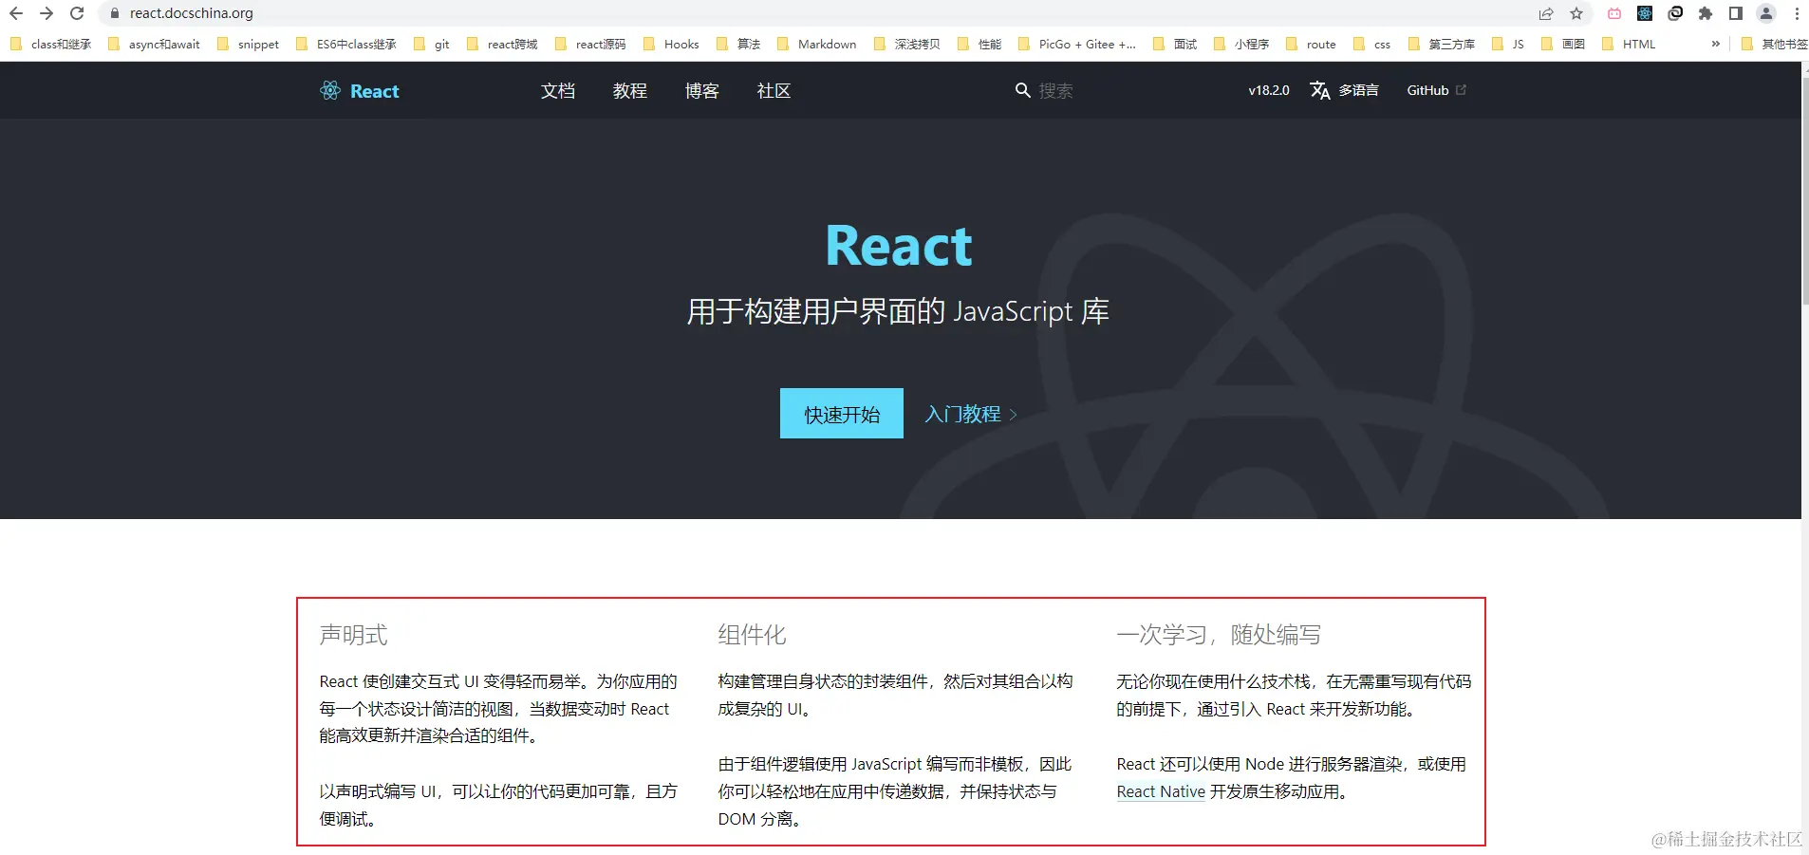Open the user profile avatar
1809x855 pixels.
pyautogui.click(x=1766, y=13)
